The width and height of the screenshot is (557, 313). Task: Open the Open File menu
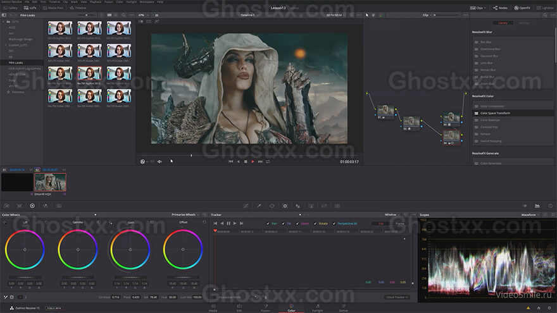pyautogui.click(x=27, y=2)
